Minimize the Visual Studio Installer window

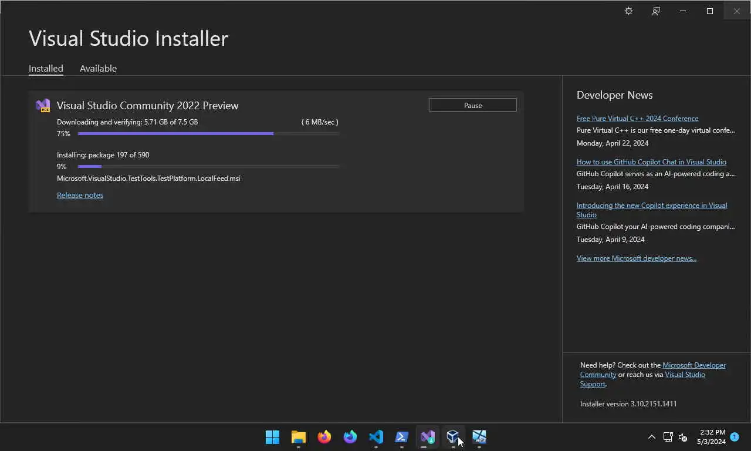pos(683,11)
